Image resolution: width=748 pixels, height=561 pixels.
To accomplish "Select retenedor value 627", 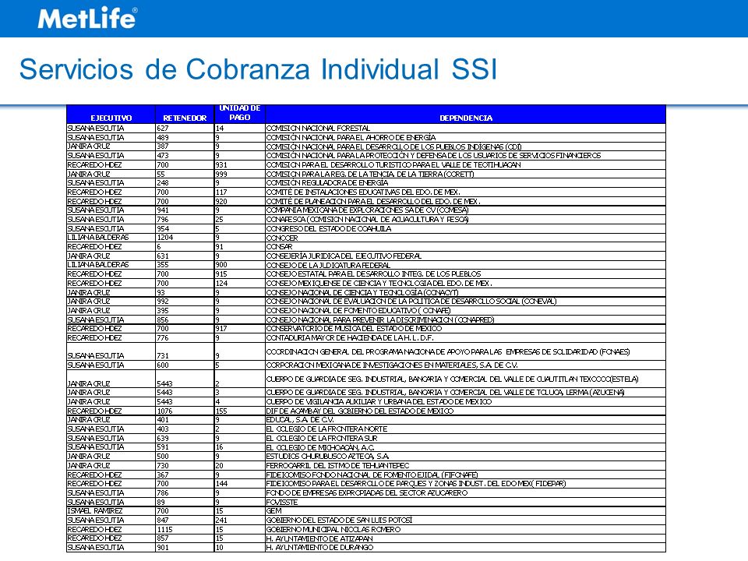I will (x=163, y=129).
